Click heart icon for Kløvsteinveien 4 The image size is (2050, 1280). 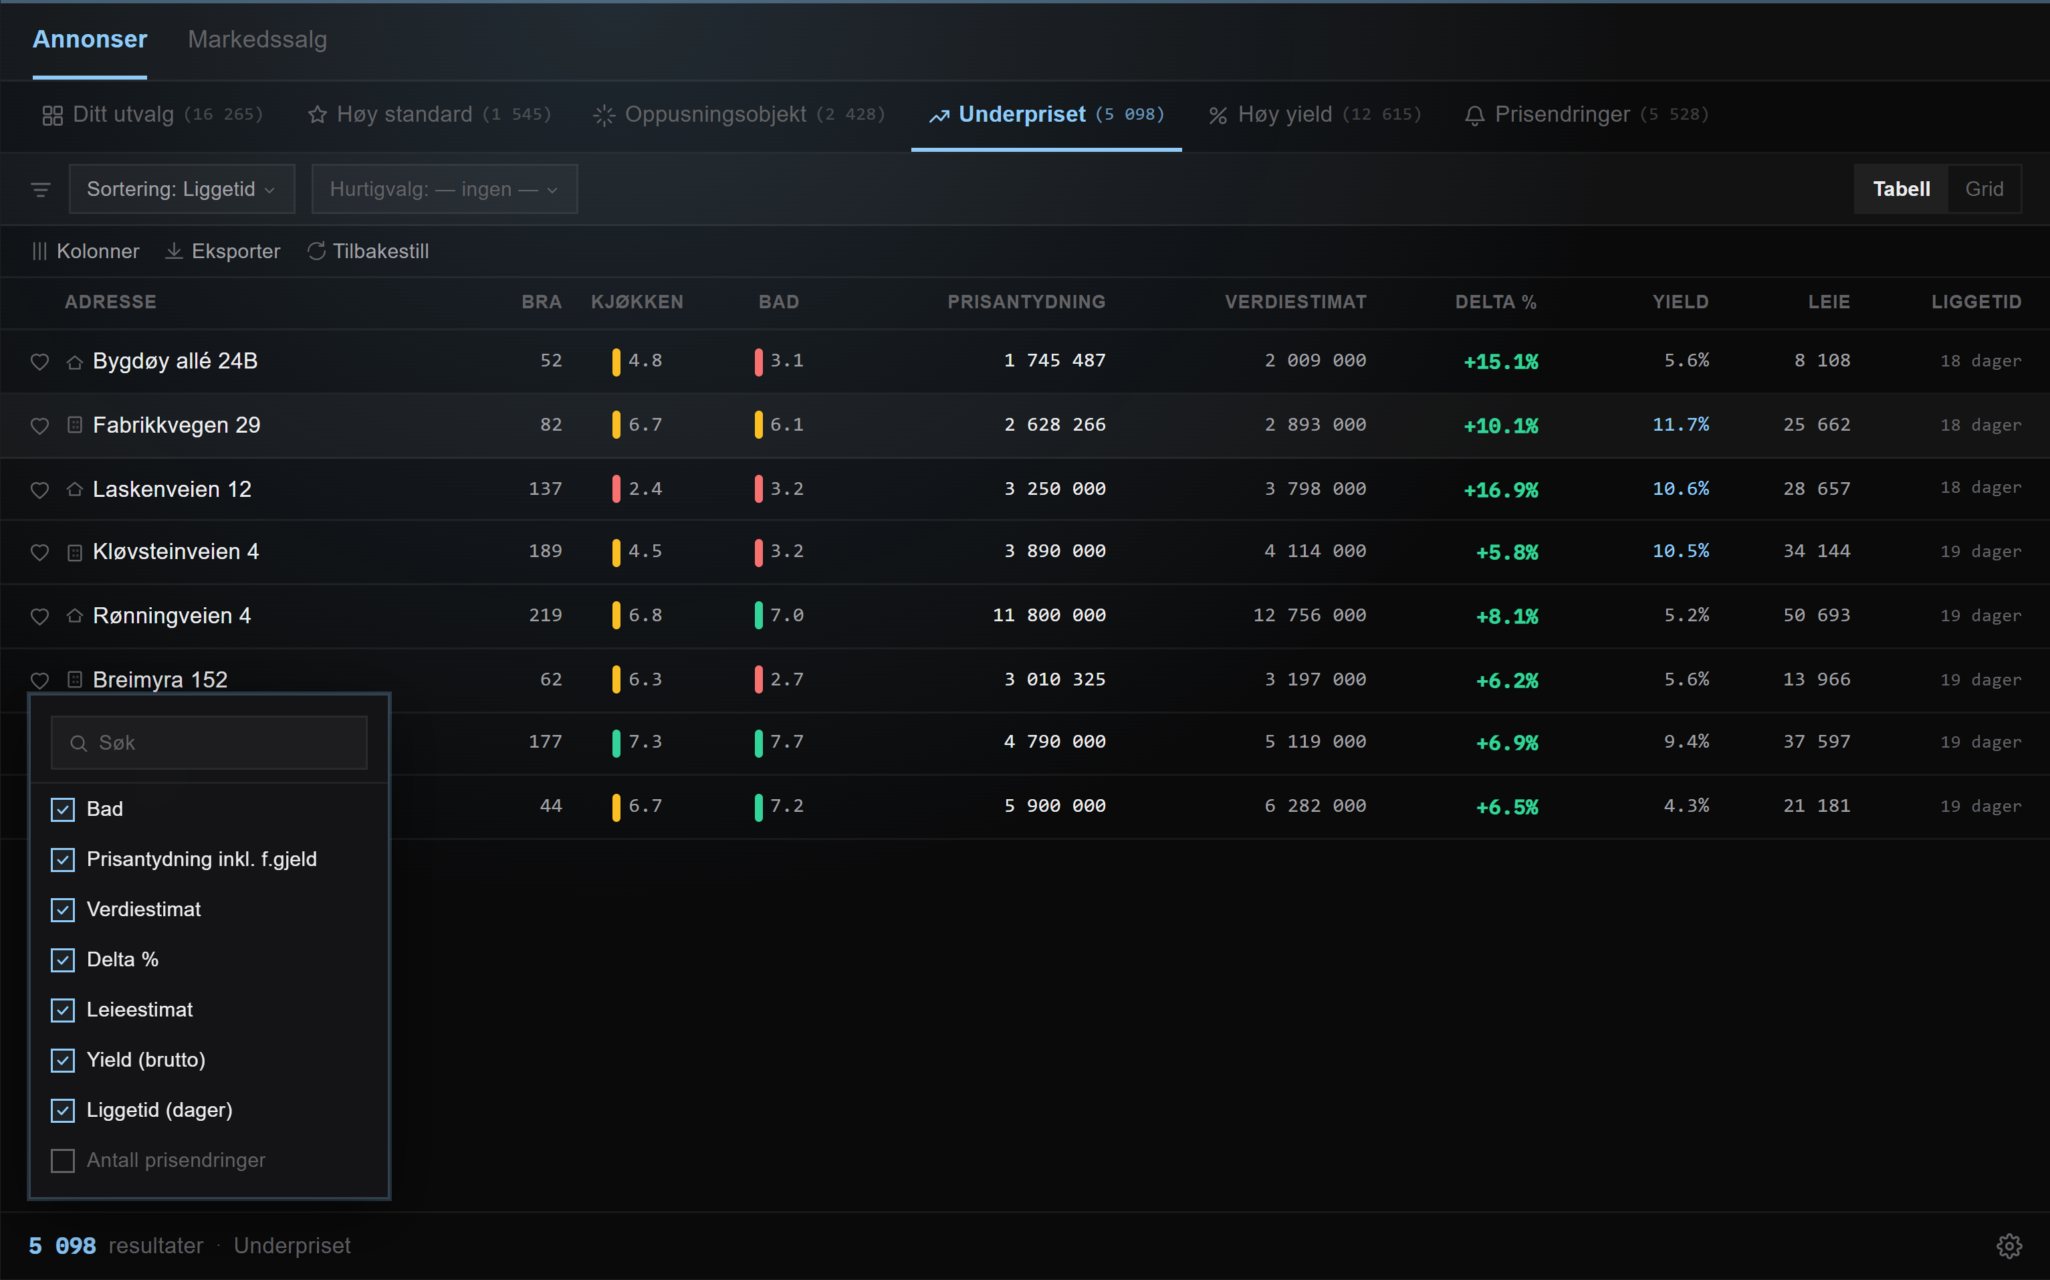pyautogui.click(x=39, y=552)
